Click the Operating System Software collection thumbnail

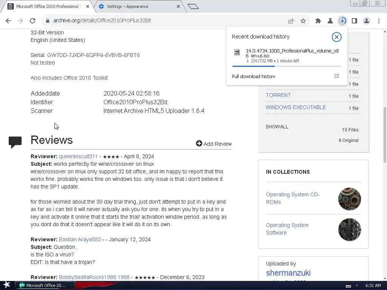tap(350, 230)
